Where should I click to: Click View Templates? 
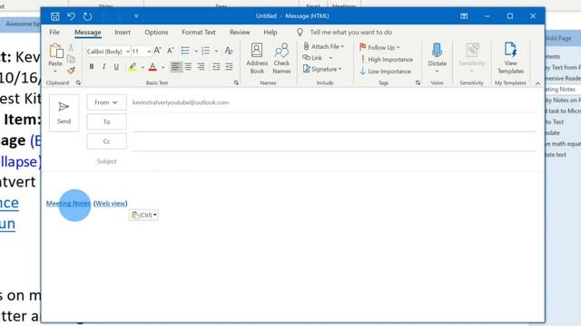click(x=510, y=58)
